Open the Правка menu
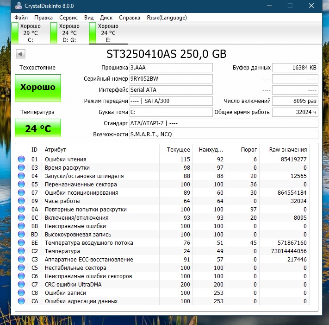The image size is (329, 325). [x=43, y=18]
